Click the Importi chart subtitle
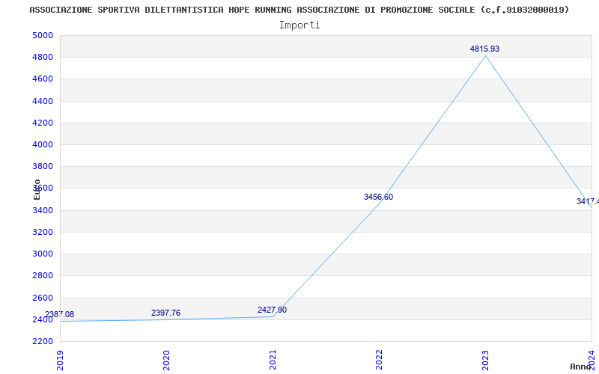The width and height of the screenshot is (599, 374). coord(299,25)
